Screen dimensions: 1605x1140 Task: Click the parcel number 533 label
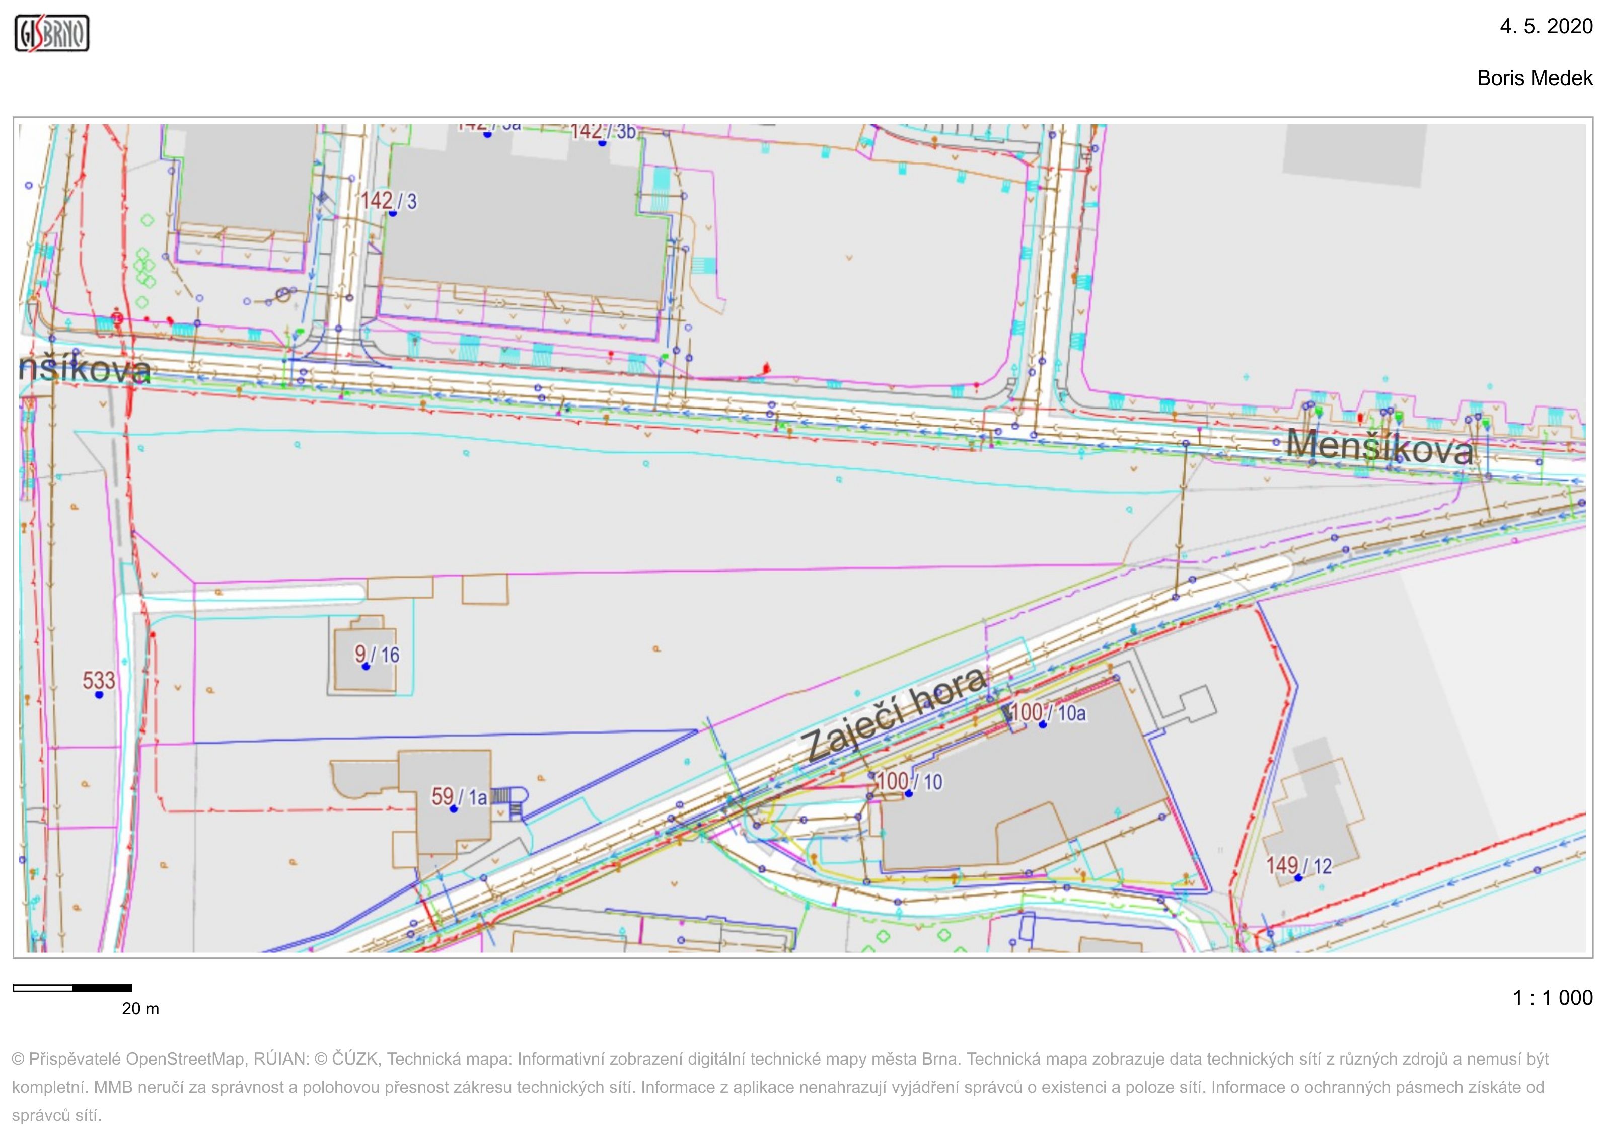[98, 680]
